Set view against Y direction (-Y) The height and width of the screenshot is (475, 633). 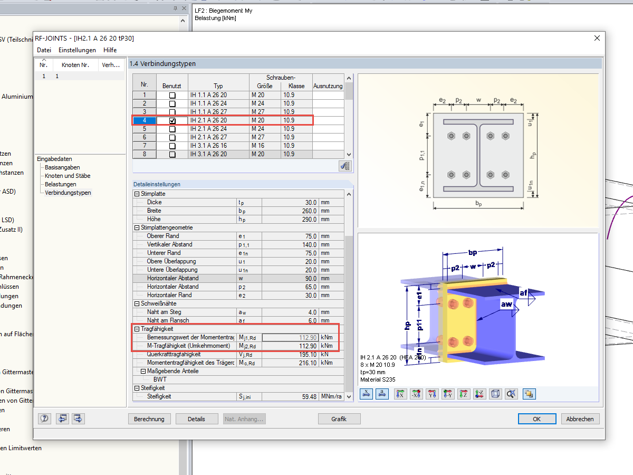[448, 393]
